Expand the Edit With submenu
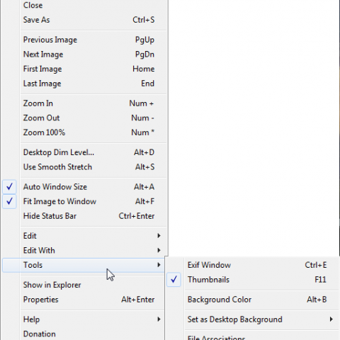The image size is (340, 340). pyautogui.click(x=84, y=250)
